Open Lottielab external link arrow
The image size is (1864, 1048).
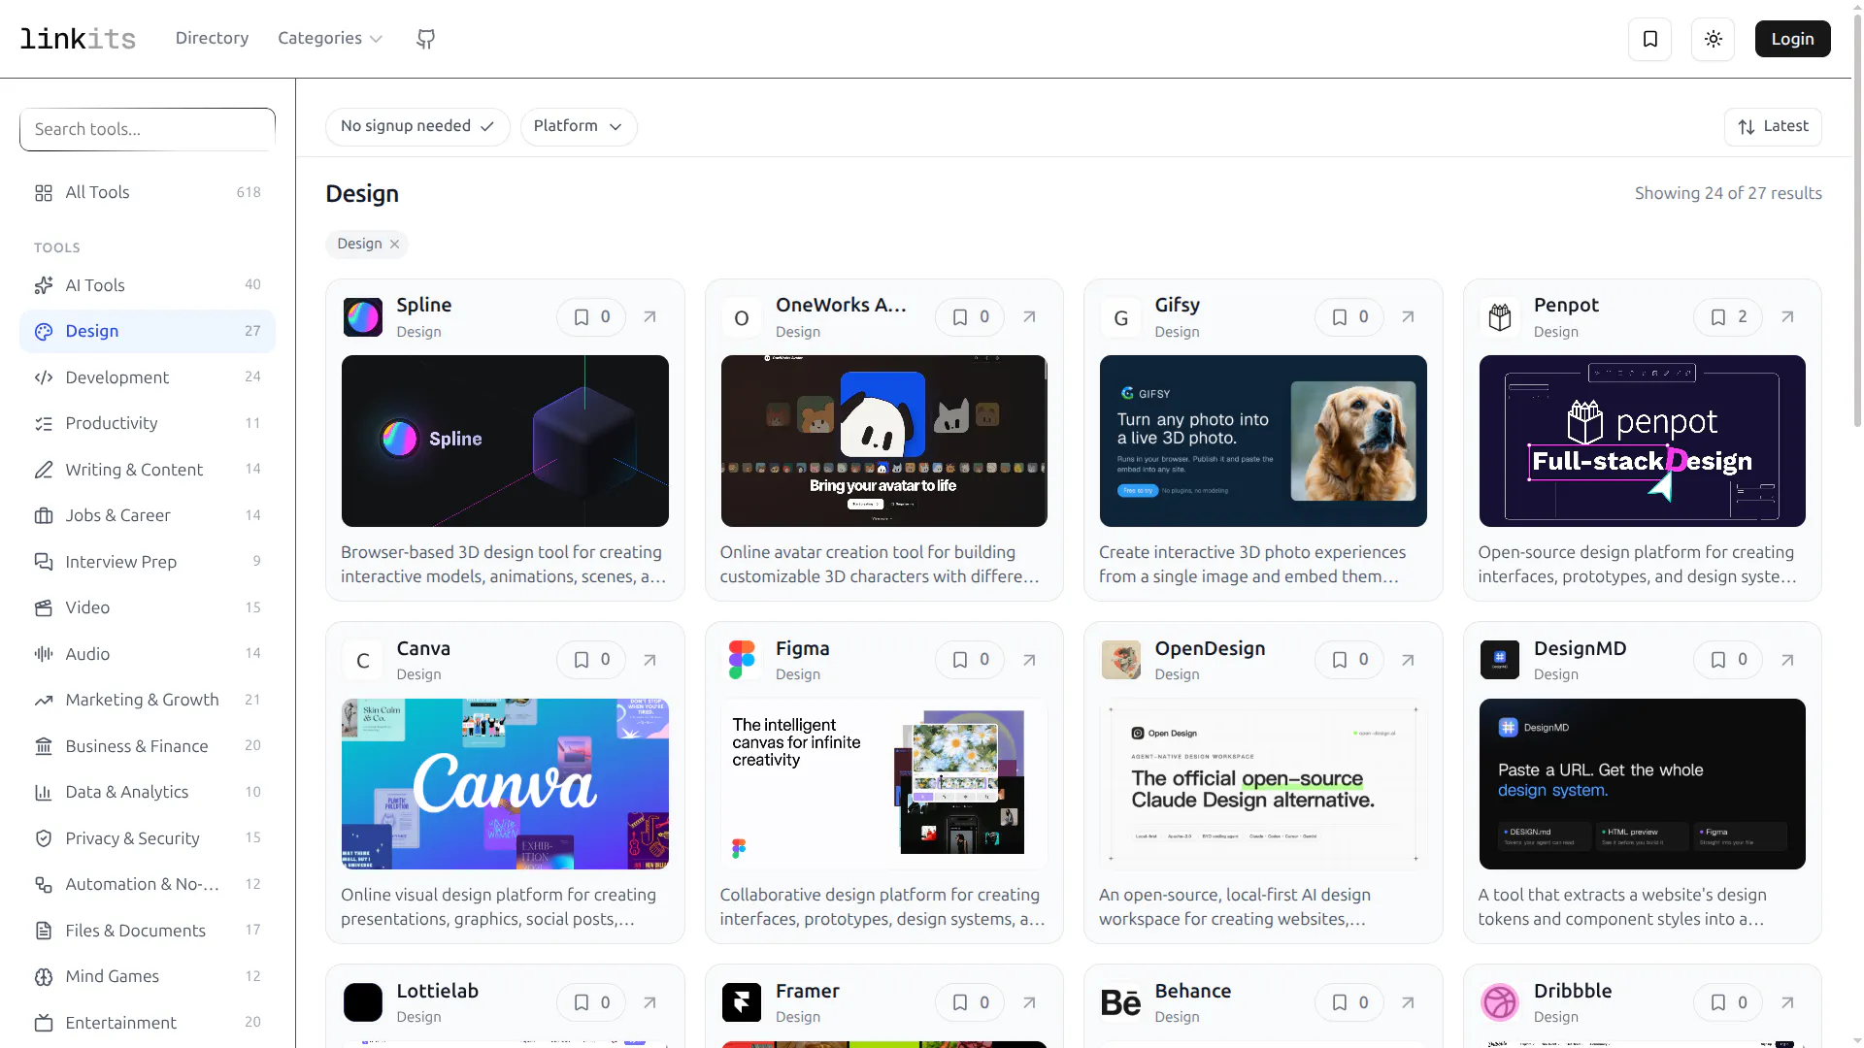(x=650, y=1002)
